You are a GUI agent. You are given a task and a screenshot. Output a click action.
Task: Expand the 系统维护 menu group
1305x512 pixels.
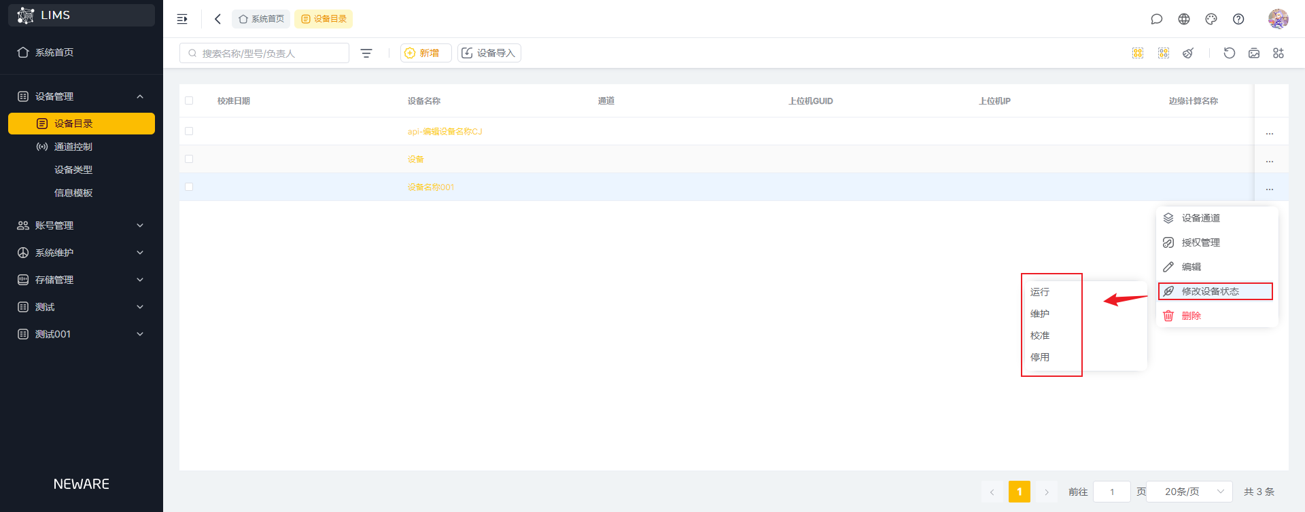[x=82, y=253]
